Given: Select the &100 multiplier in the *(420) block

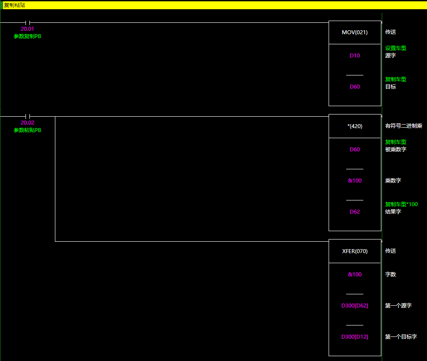Looking at the screenshot, I should (x=355, y=181).
